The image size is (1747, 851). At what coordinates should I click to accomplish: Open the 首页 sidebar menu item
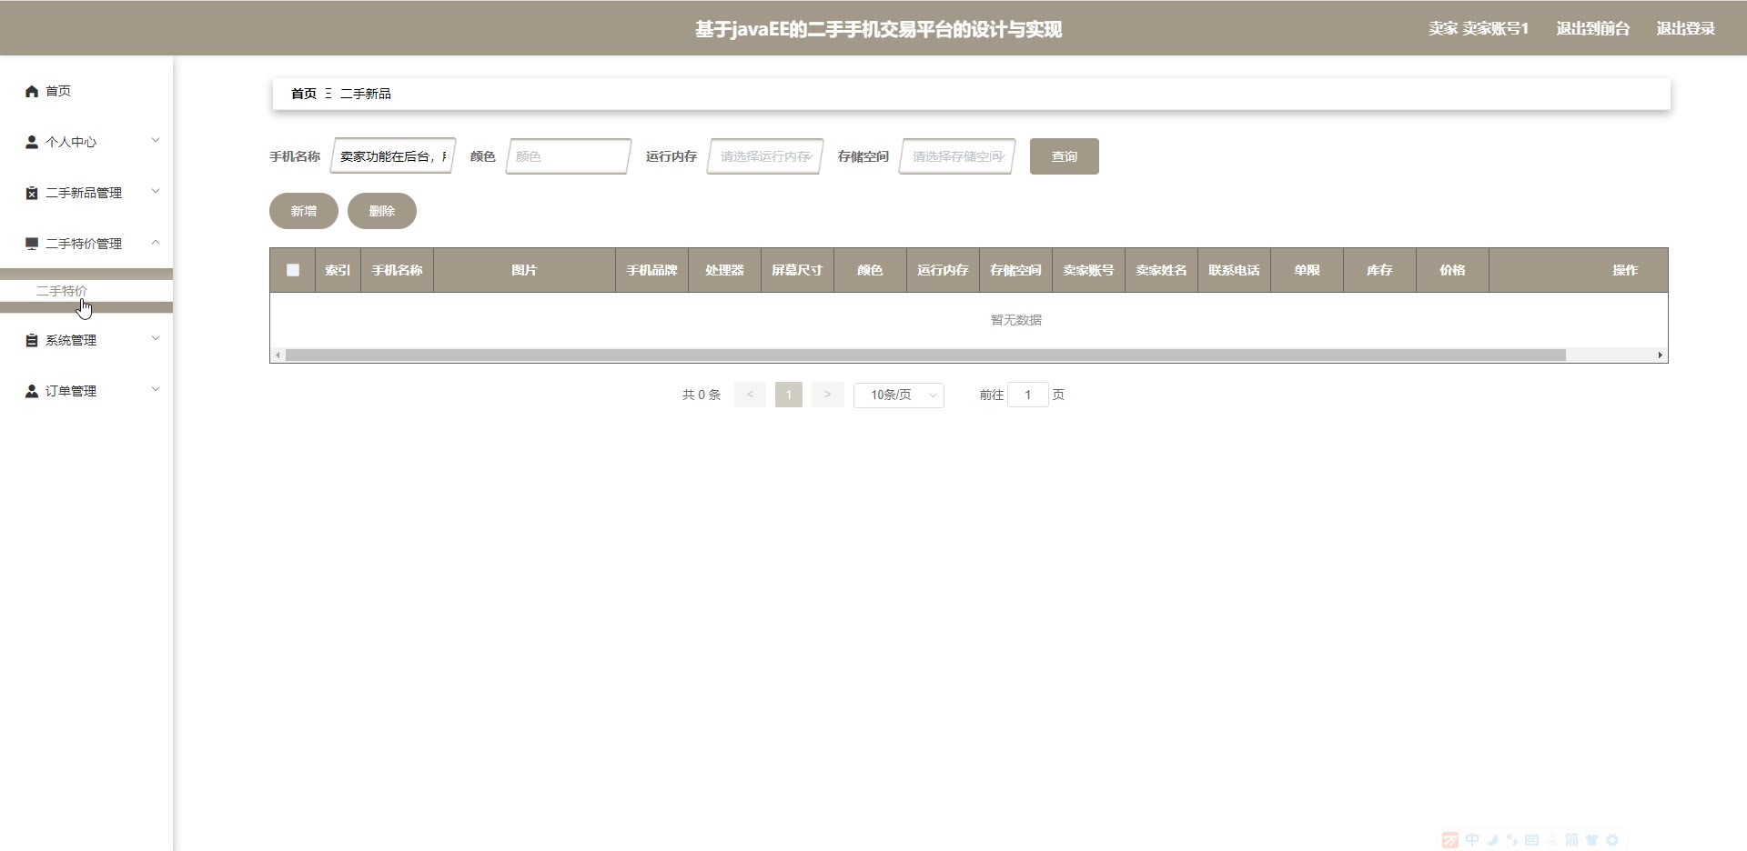pos(86,91)
